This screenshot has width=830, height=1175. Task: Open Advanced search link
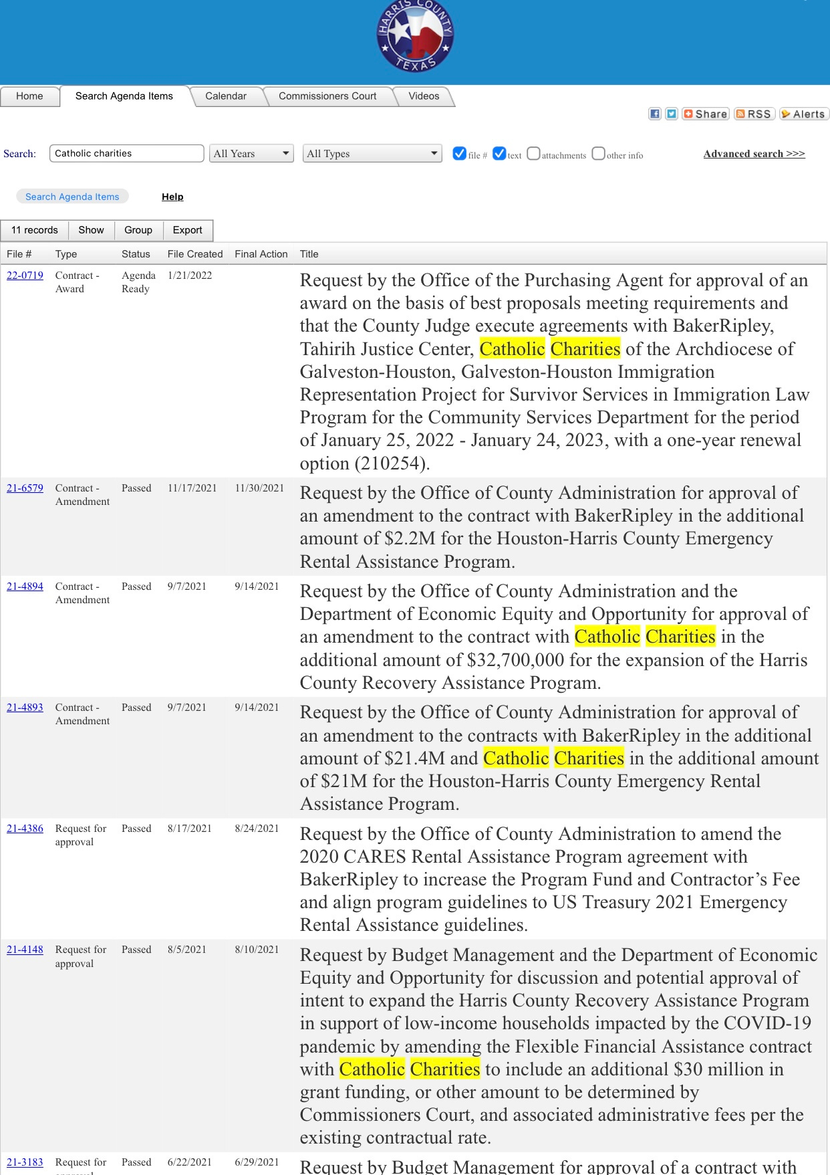(x=754, y=154)
